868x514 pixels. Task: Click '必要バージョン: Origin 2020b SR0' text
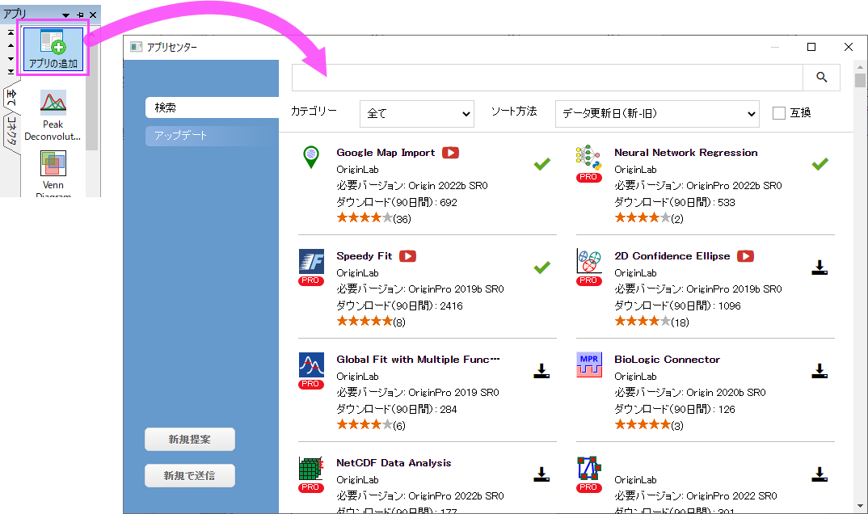[689, 392]
